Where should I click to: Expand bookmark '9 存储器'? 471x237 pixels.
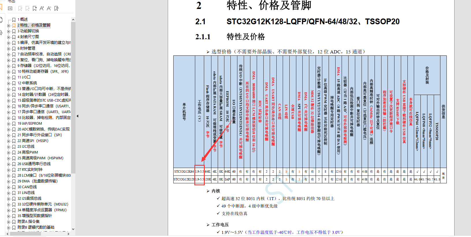(8, 66)
